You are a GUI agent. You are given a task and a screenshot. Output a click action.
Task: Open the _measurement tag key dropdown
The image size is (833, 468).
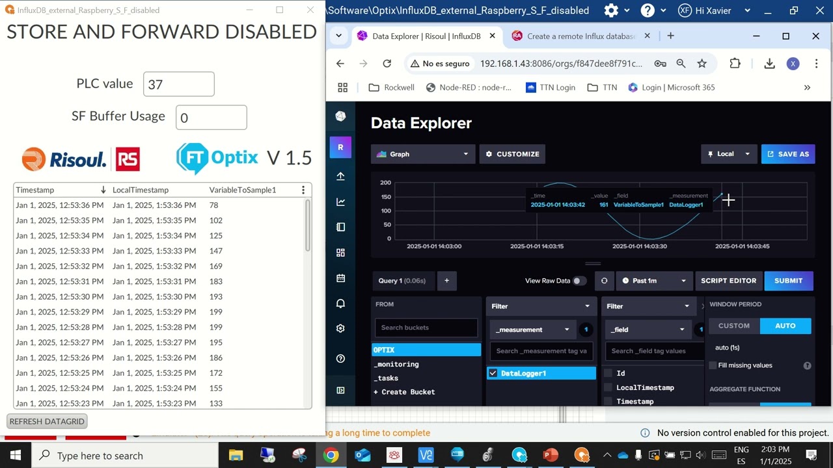[x=532, y=330]
